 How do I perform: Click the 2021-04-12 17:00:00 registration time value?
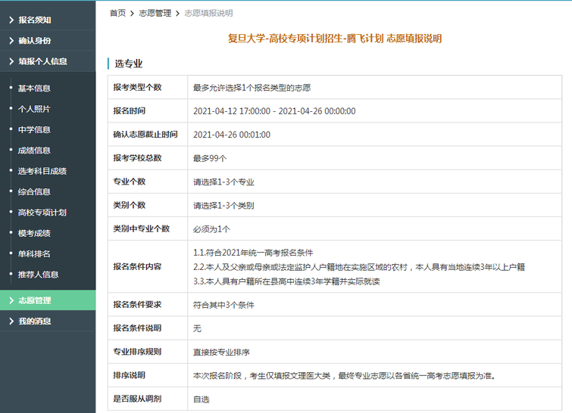click(x=274, y=111)
